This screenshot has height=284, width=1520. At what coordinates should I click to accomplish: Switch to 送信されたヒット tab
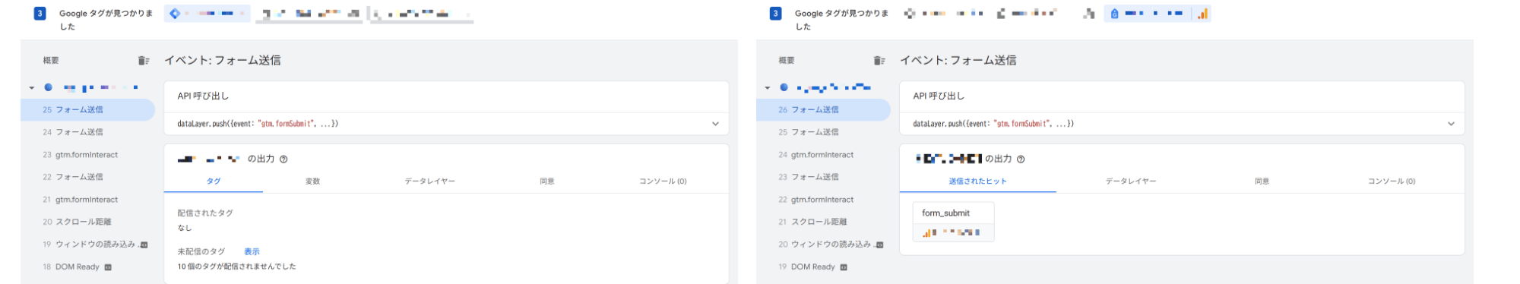point(977,181)
